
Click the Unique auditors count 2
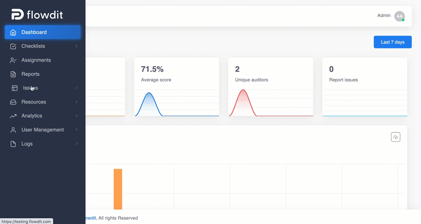point(237,69)
